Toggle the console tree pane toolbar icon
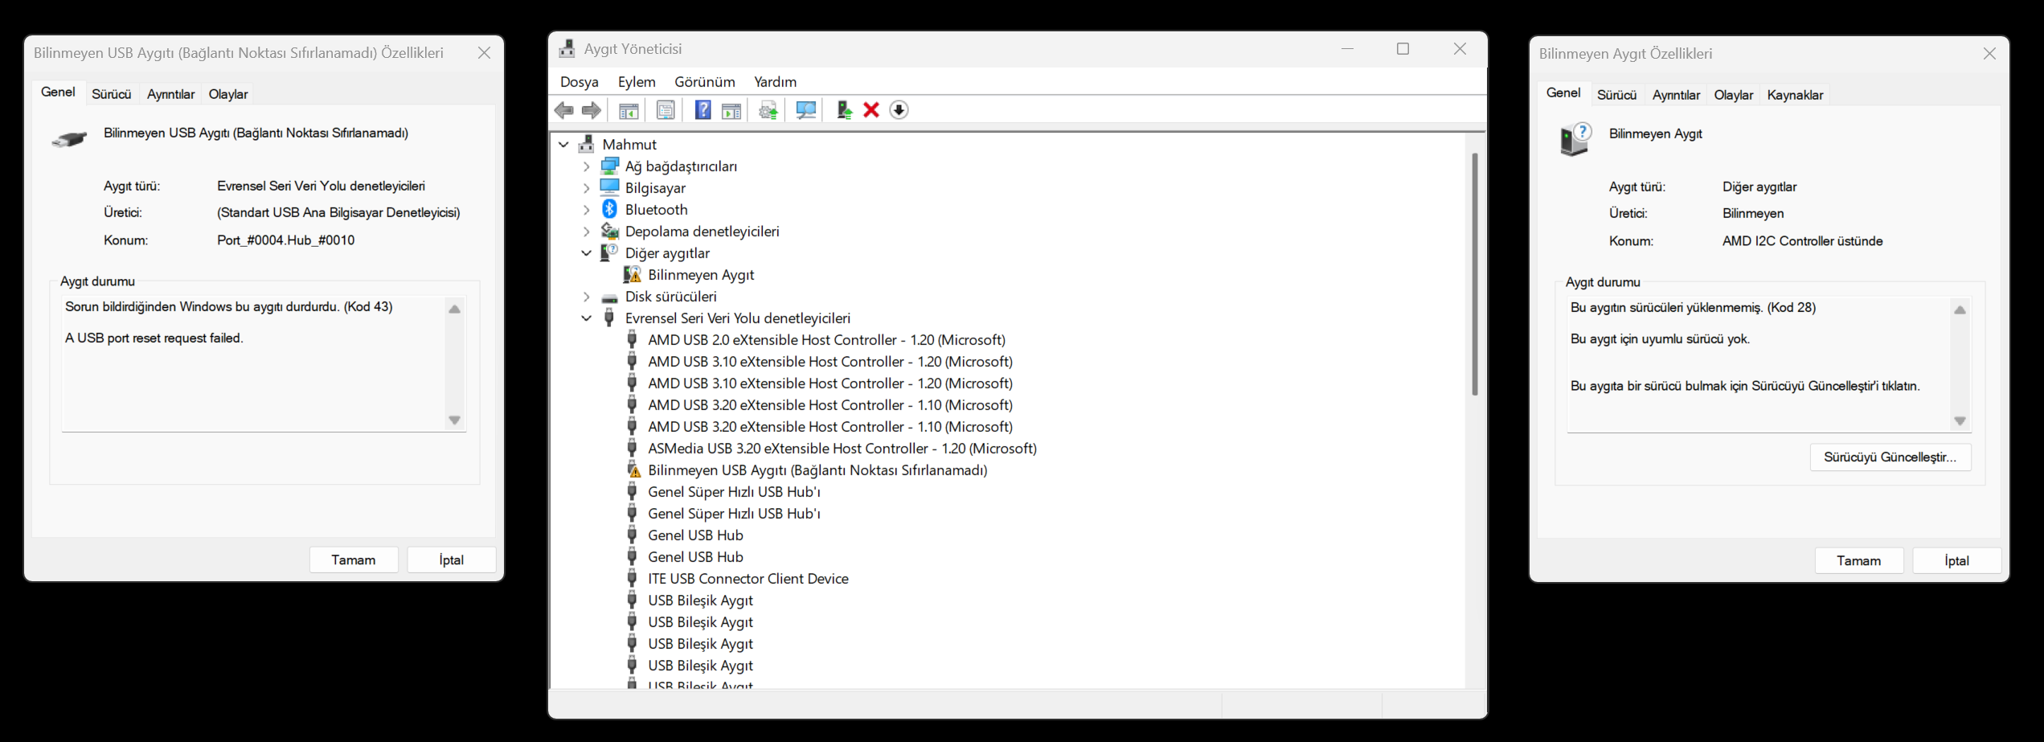 click(629, 110)
